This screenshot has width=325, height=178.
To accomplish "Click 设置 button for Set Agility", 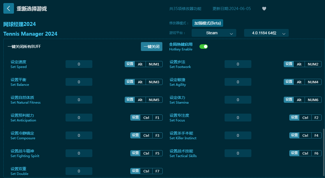I will pos(289,82).
